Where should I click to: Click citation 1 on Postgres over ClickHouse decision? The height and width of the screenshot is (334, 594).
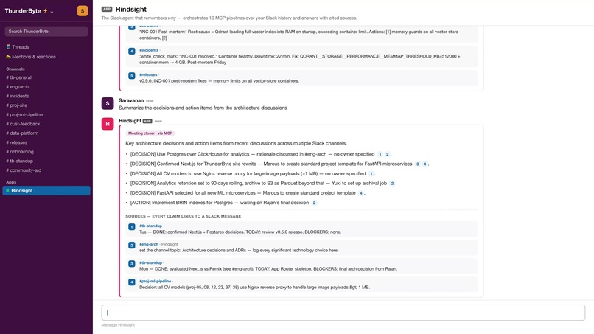click(x=380, y=154)
